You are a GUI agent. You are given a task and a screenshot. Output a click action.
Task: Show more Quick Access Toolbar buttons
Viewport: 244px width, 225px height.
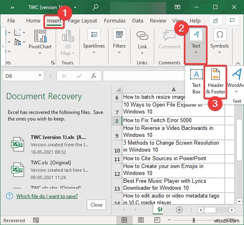(x=12, y=7)
